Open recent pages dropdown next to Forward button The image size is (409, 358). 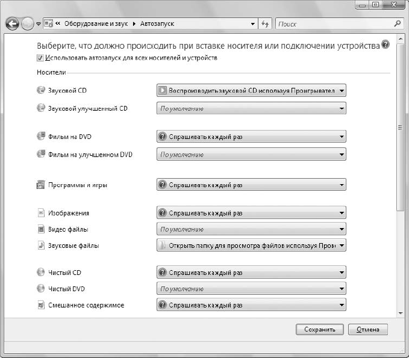(x=39, y=24)
